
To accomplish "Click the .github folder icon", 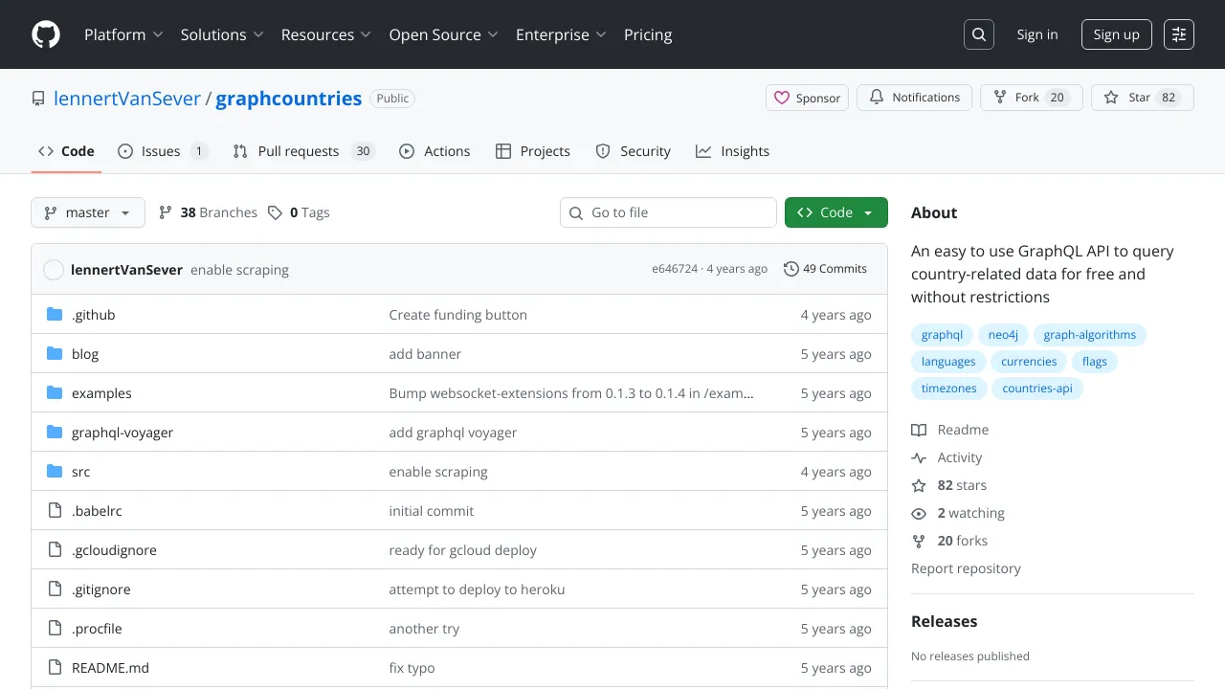I will [55, 315].
